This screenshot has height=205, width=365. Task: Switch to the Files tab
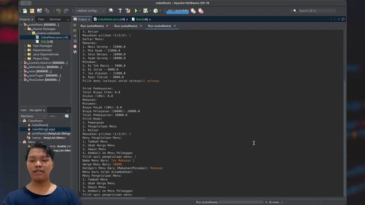tap(41, 19)
